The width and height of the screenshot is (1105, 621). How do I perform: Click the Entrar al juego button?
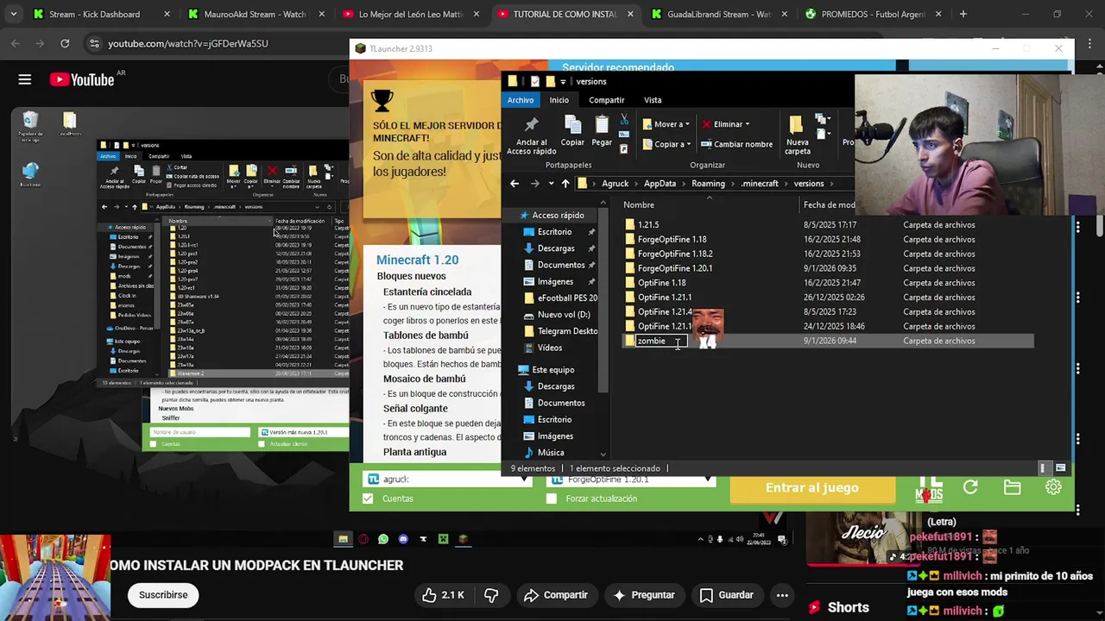click(811, 488)
